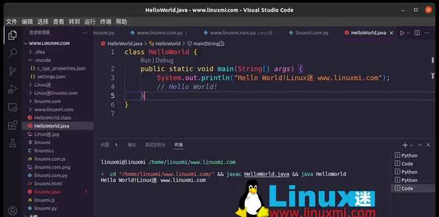439x217 pixels.
Task: Switch to the 输出 panel tab
Action: pos(132,145)
